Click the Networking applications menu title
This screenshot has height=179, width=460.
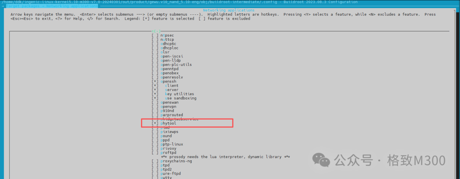(229, 10)
